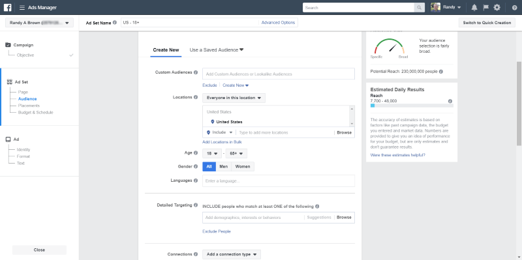522x260 pixels.
Task: Open the Randy A Brown account dropdown
Action: pyautogui.click(x=39, y=23)
